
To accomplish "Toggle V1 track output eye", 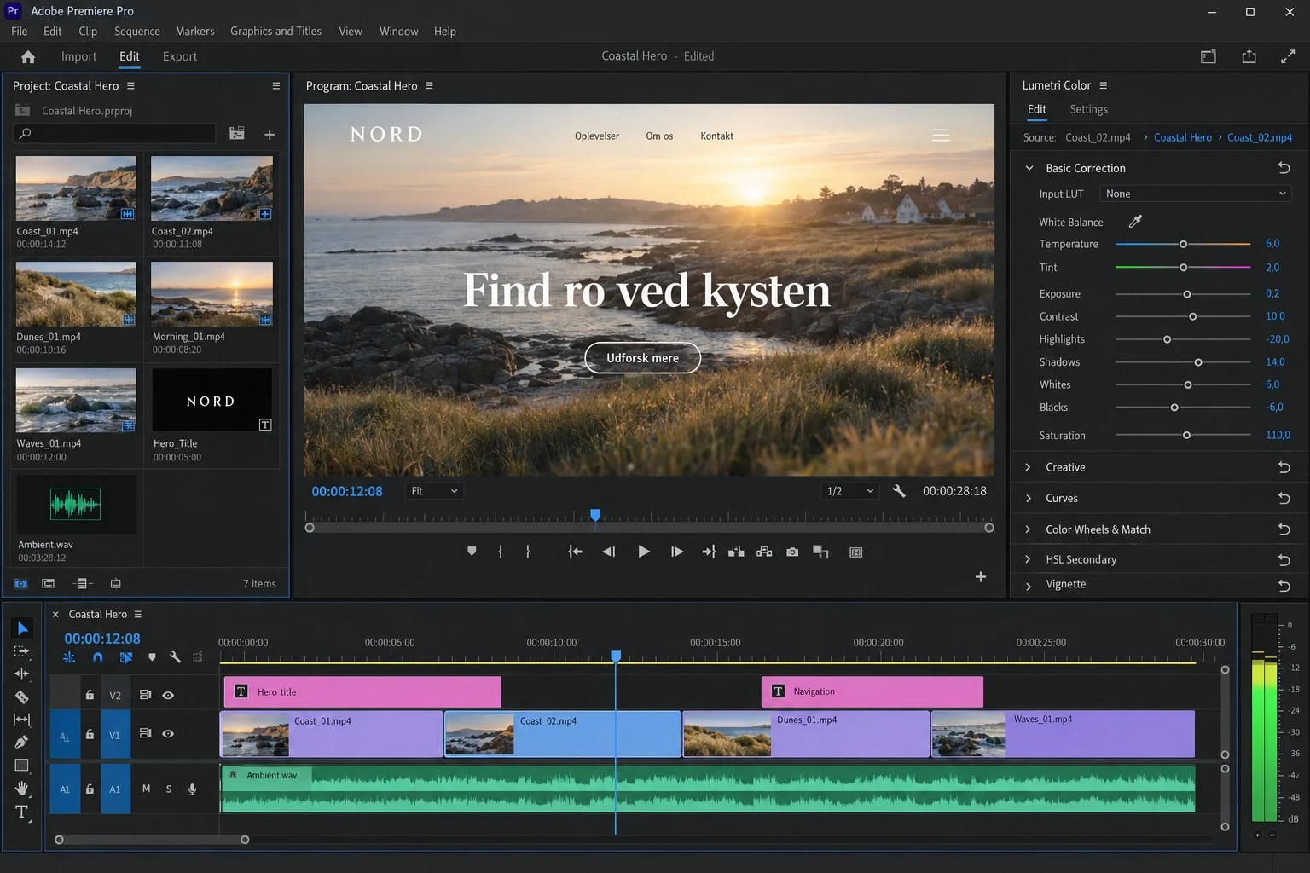I will coord(168,734).
